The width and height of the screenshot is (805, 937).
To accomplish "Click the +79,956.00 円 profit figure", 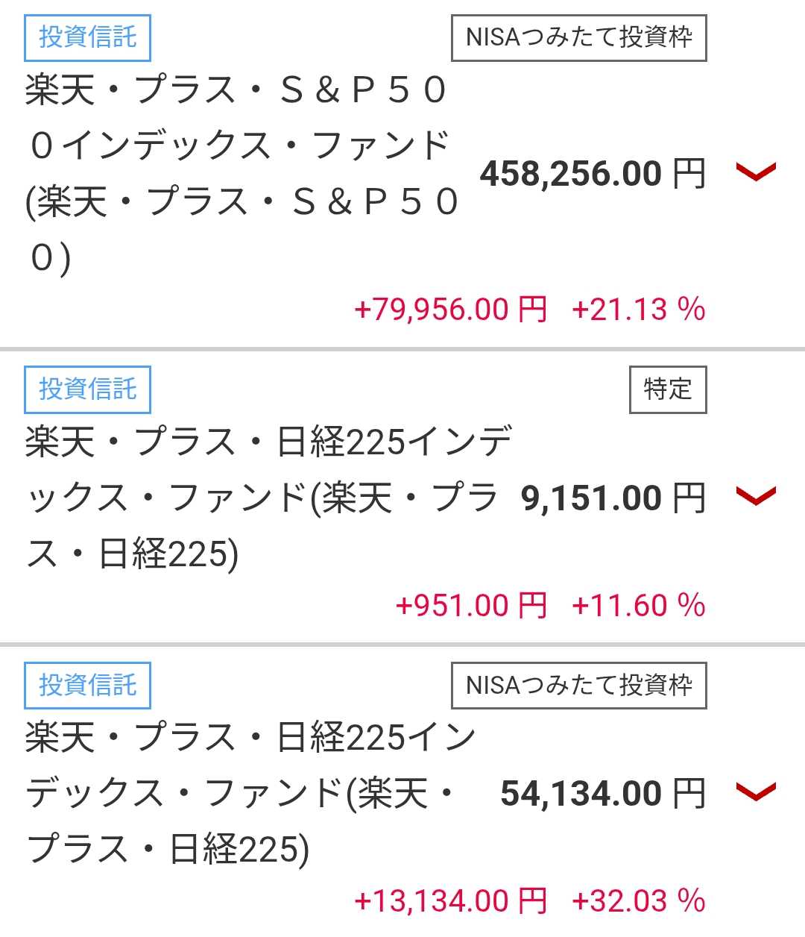I will click(450, 309).
